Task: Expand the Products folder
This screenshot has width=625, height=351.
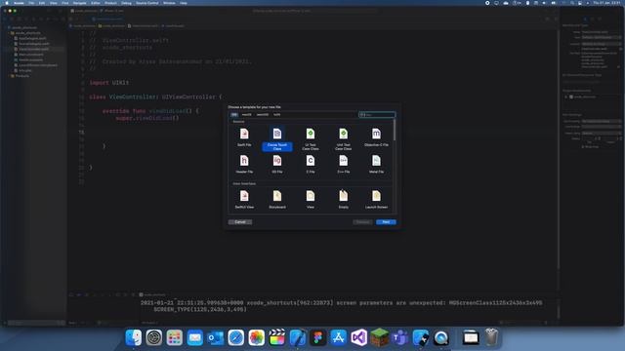Action: pyautogui.click(x=9, y=76)
